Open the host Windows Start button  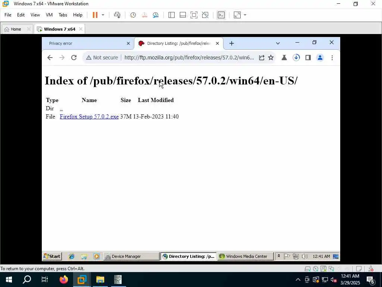pyautogui.click(x=9, y=280)
